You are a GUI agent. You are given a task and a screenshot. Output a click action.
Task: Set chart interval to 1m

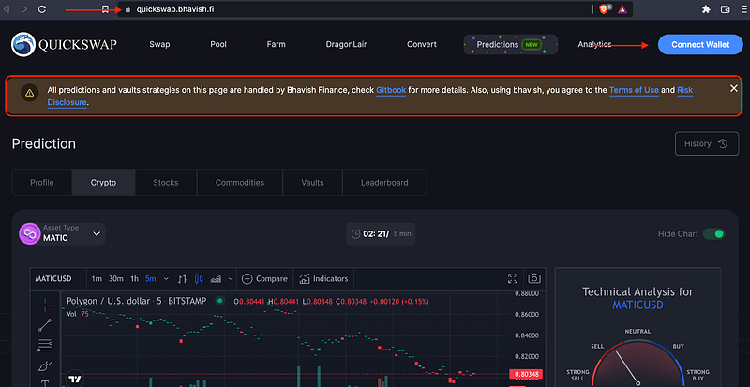coord(97,279)
